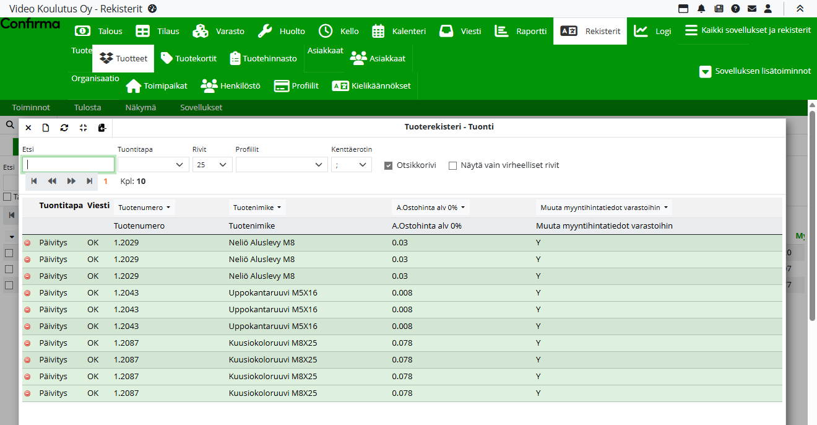The image size is (817, 425).
Task: Uncheck the Otsikkorivi checkbox
Action: pyautogui.click(x=389, y=165)
